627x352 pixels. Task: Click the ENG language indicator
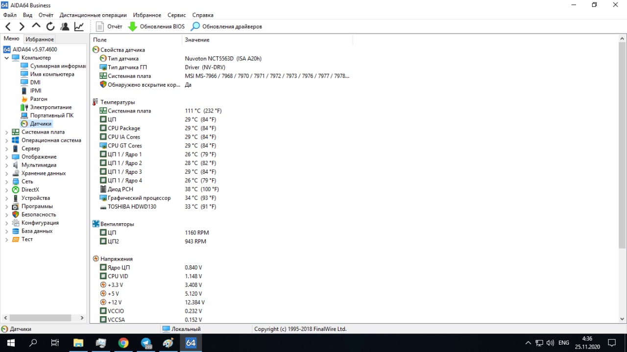564,343
